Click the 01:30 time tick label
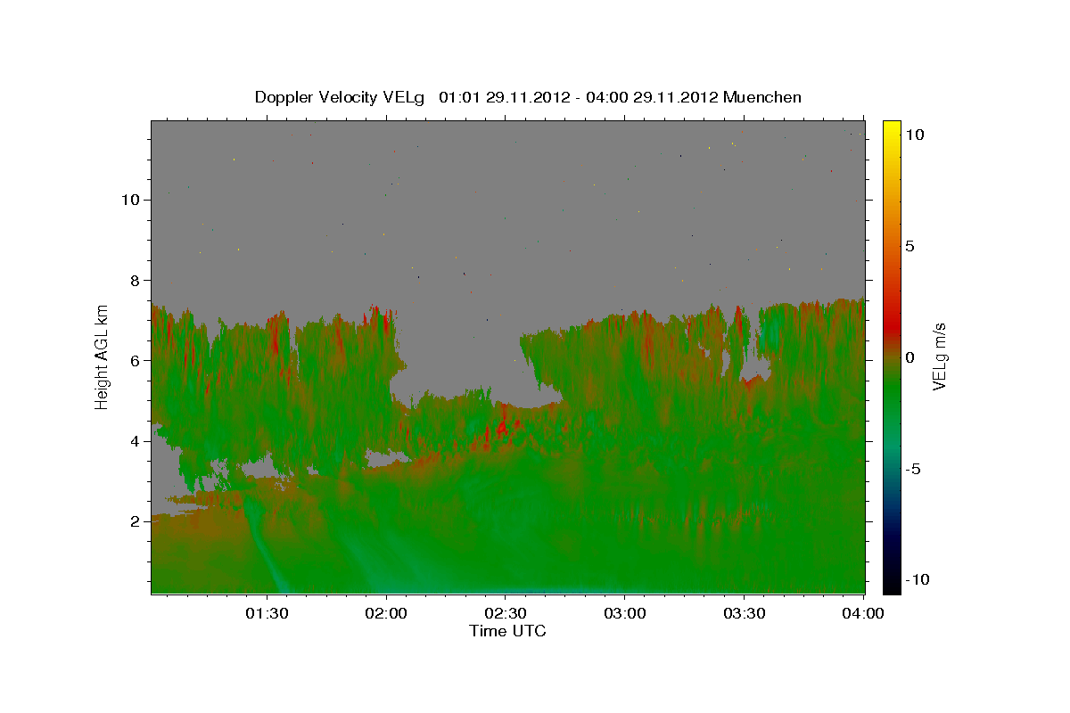This screenshot has width=1070, height=713. 267,613
